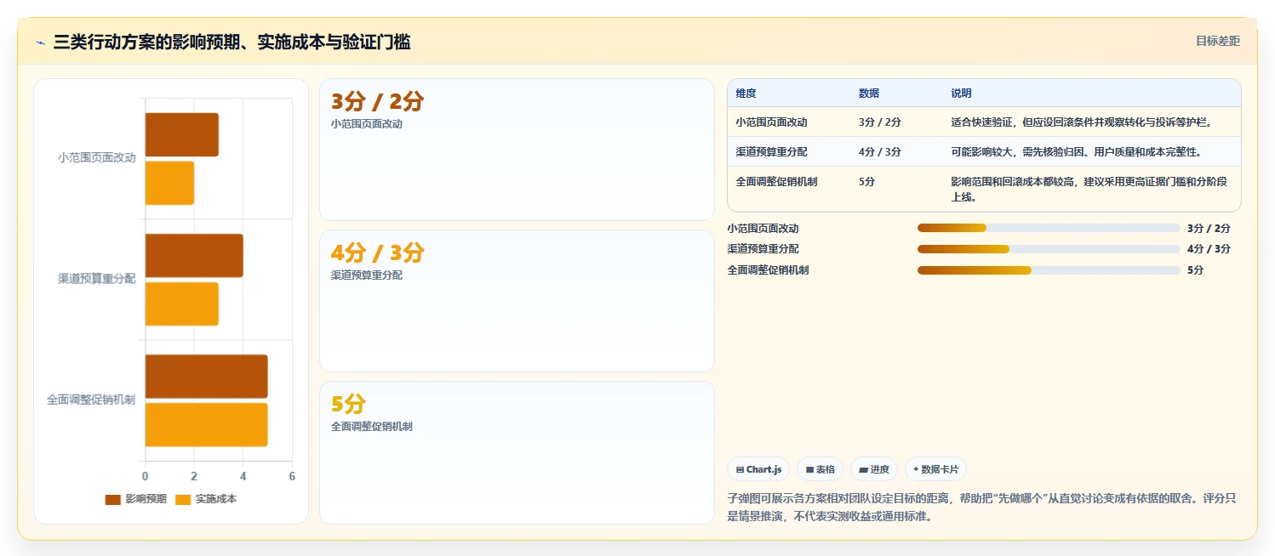This screenshot has height=556, width=1275.
Task: Click the icon inside the 表格 chip
Action: click(x=809, y=469)
